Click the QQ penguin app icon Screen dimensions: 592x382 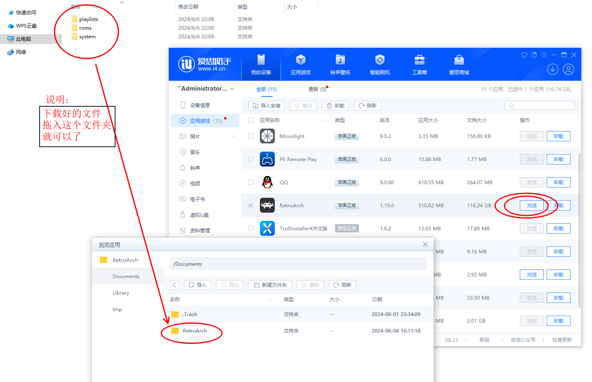(267, 182)
